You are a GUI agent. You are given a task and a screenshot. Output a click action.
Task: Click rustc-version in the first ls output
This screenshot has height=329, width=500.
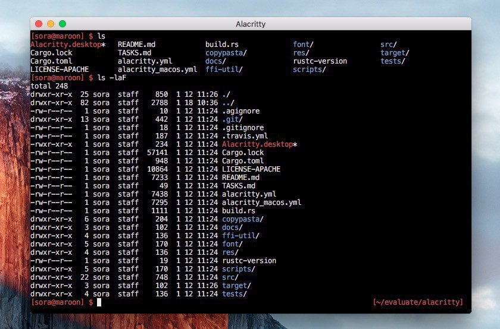[320, 61]
